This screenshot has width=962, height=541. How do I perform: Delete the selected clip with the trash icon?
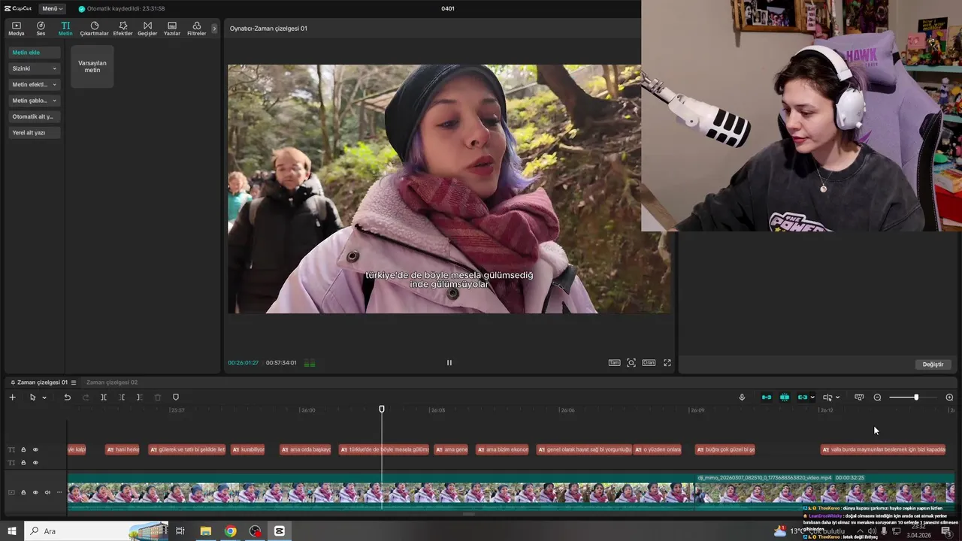coord(158,397)
